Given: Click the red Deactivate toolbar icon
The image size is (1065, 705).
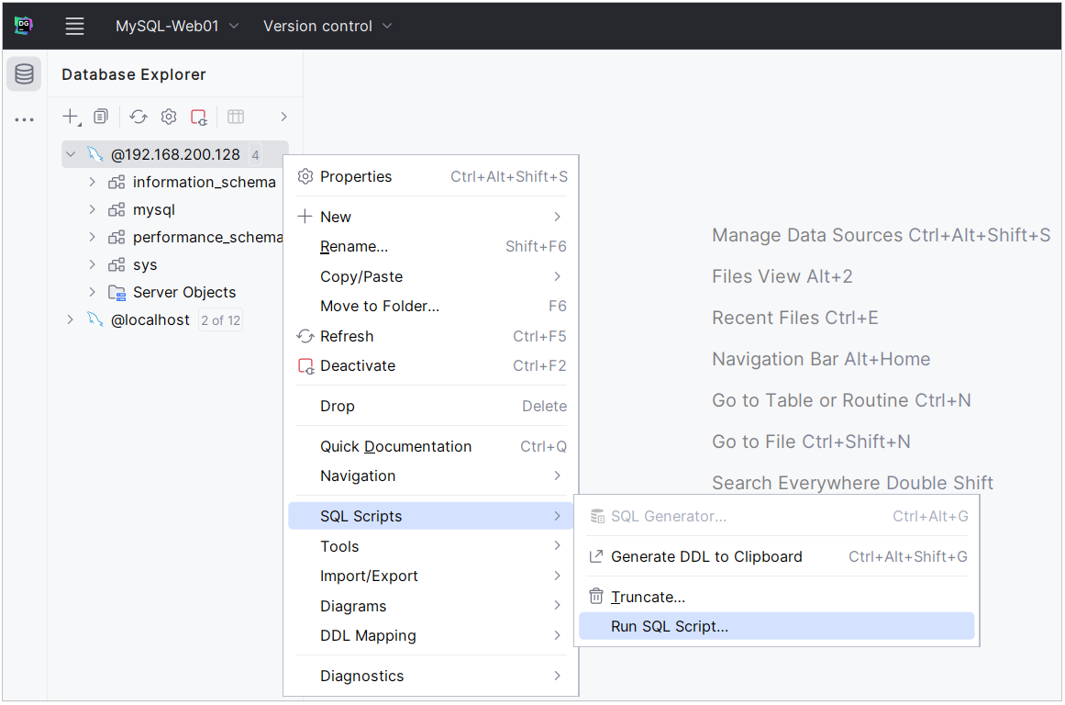Looking at the screenshot, I should tap(198, 117).
